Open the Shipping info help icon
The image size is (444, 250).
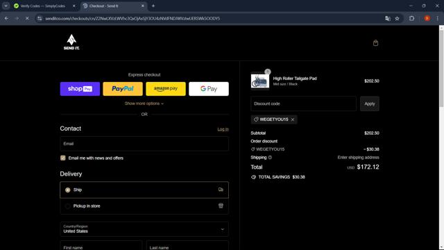click(x=270, y=158)
